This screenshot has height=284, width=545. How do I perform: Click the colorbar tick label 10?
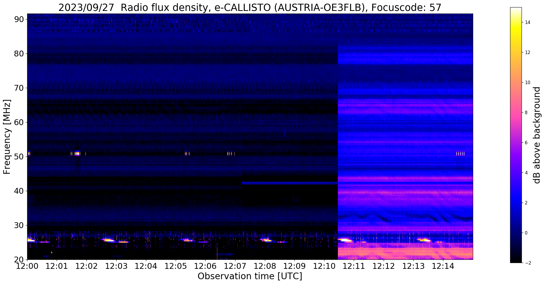point(527,83)
